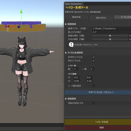Click the red 削除 button
Screen dimensions: 131x131
98,128
